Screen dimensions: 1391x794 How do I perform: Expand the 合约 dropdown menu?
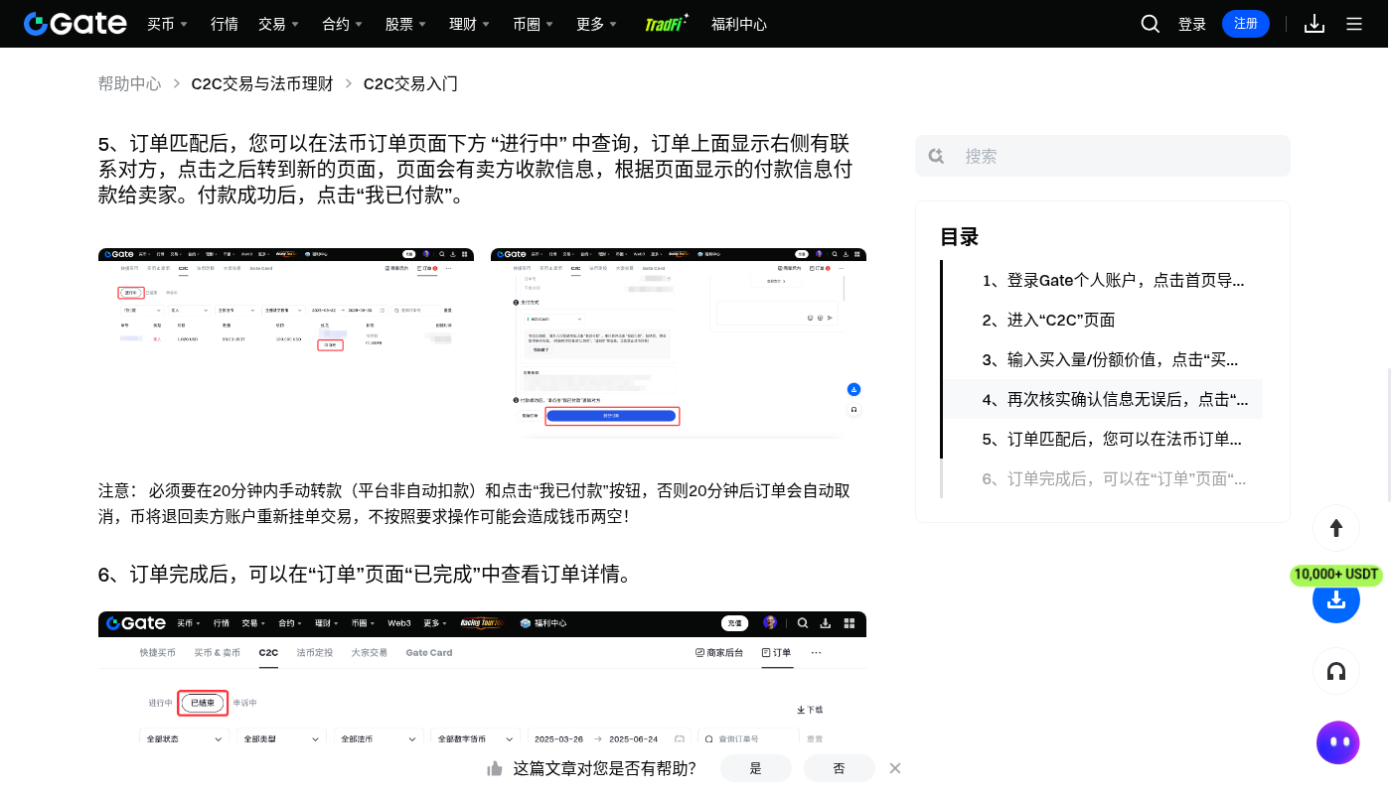(343, 24)
